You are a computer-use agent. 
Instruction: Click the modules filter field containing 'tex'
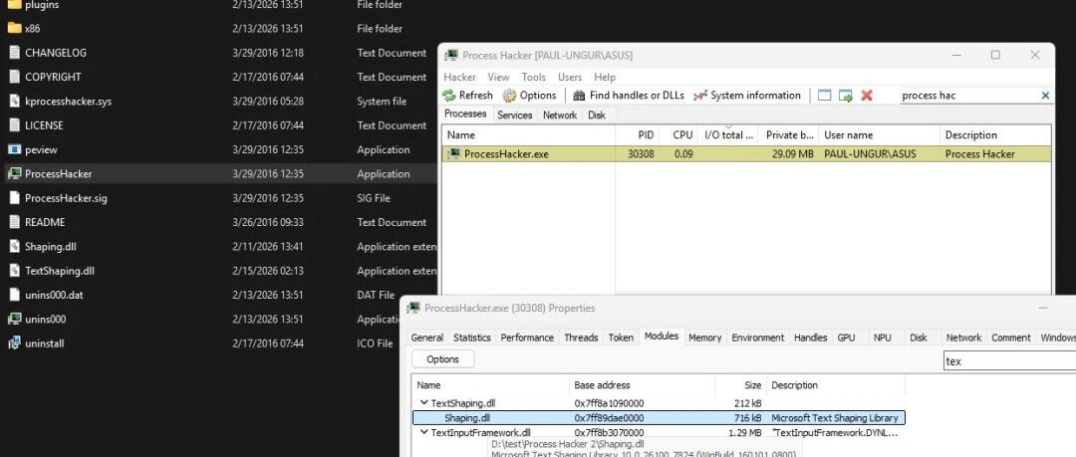point(1008,361)
